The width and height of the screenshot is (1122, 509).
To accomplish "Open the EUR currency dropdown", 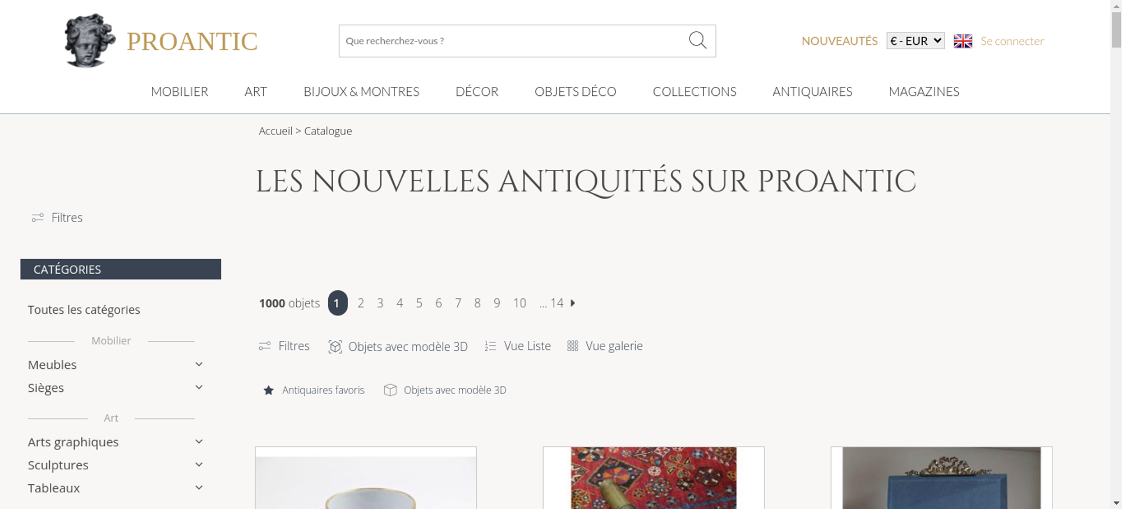I will tap(916, 41).
